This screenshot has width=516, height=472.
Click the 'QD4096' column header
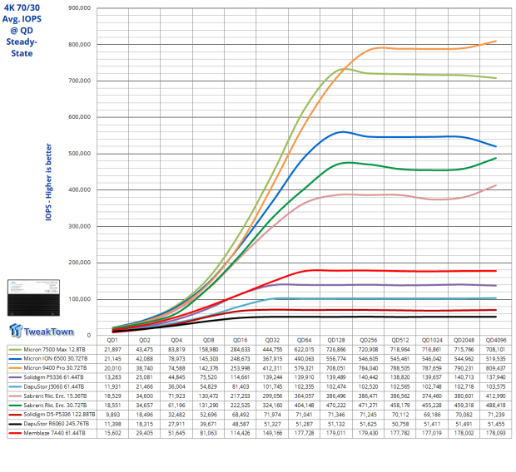click(x=496, y=340)
